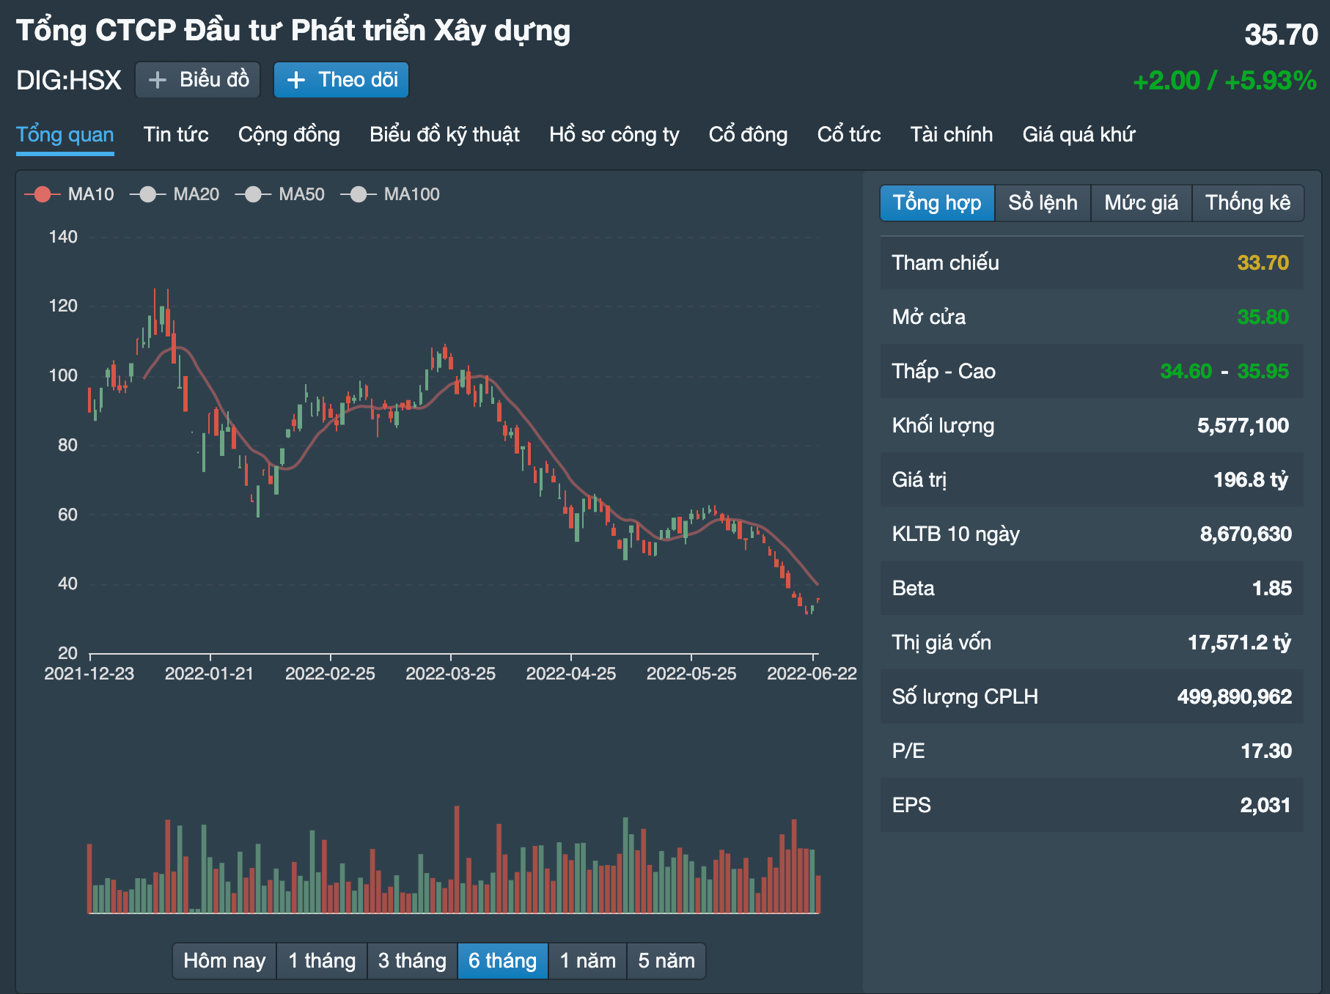Click the 2022-01-21 date axis label

[210, 674]
